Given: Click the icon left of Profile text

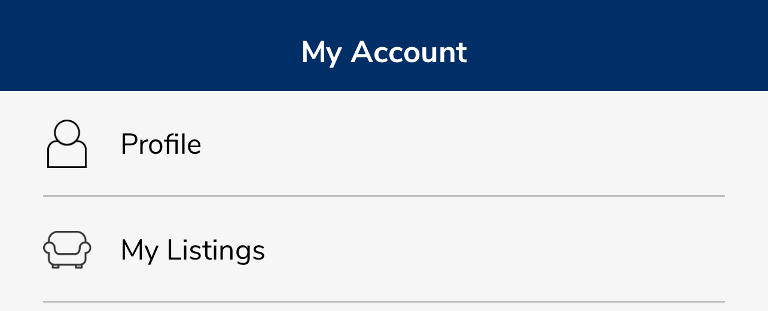Looking at the screenshot, I should (x=67, y=144).
